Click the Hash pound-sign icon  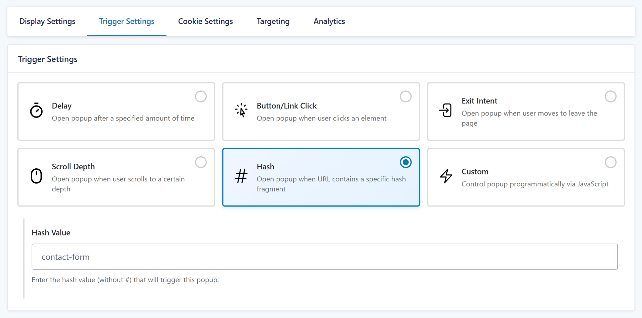point(241,176)
